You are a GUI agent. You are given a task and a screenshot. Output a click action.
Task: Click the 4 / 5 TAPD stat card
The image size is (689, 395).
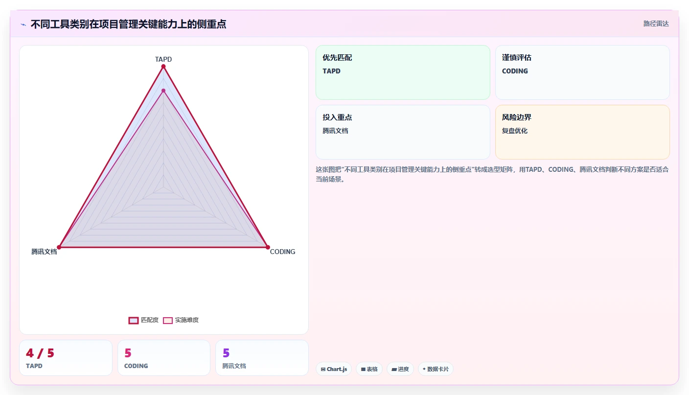click(x=66, y=358)
